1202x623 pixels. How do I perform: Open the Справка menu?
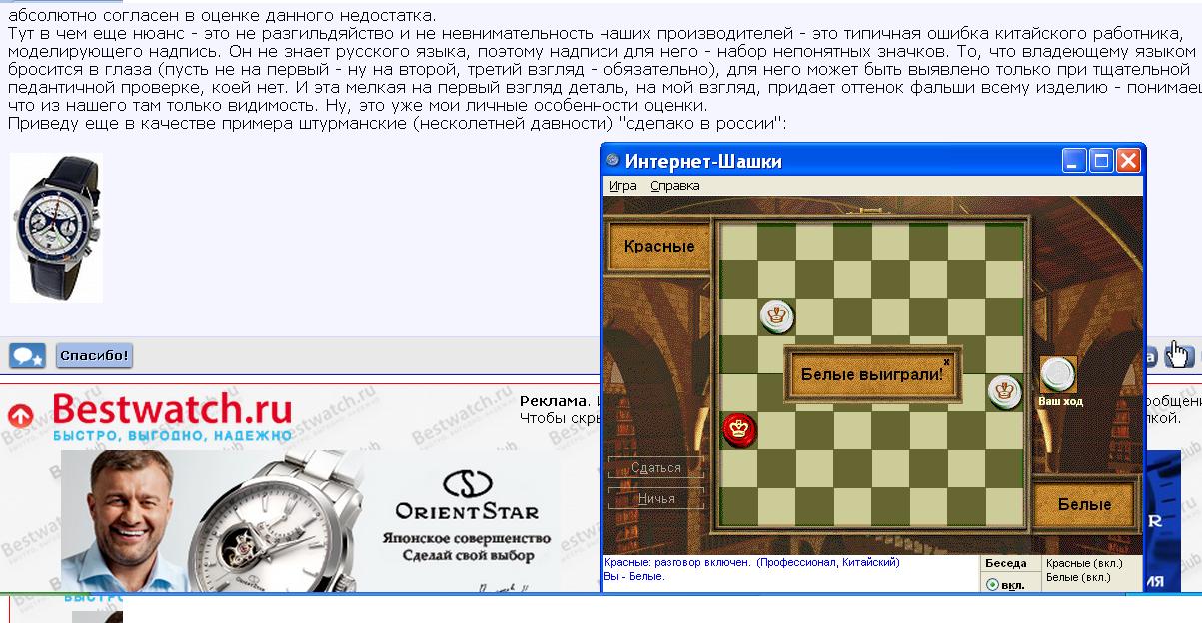point(675,186)
